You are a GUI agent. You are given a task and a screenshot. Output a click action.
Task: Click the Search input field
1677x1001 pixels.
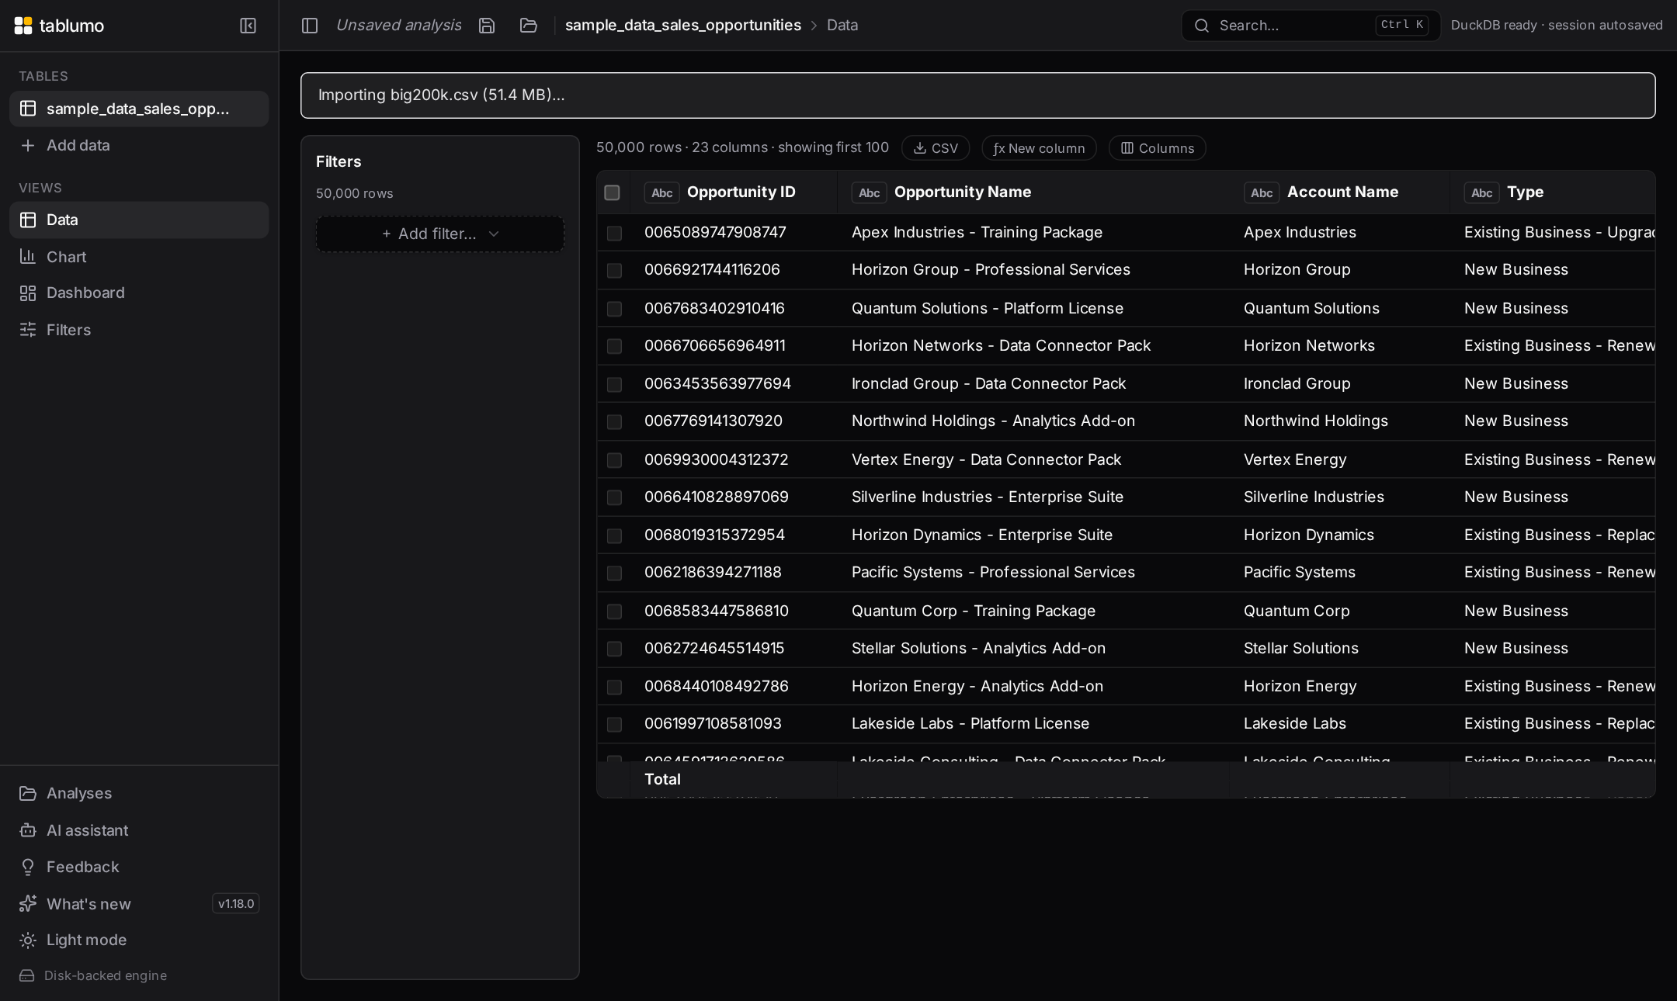[1311, 26]
